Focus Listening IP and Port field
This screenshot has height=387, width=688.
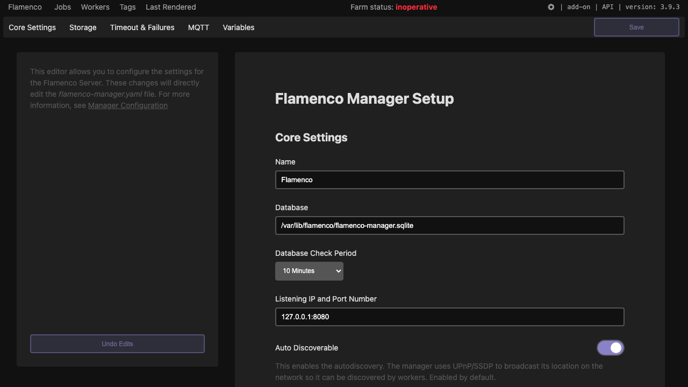coord(449,317)
